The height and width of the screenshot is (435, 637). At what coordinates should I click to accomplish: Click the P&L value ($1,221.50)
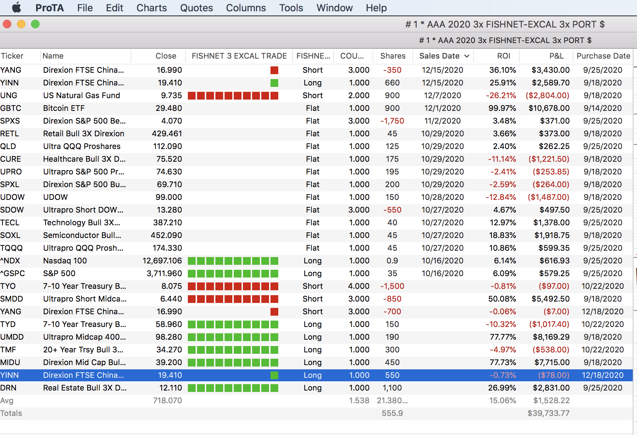pyautogui.click(x=549, y=159)
